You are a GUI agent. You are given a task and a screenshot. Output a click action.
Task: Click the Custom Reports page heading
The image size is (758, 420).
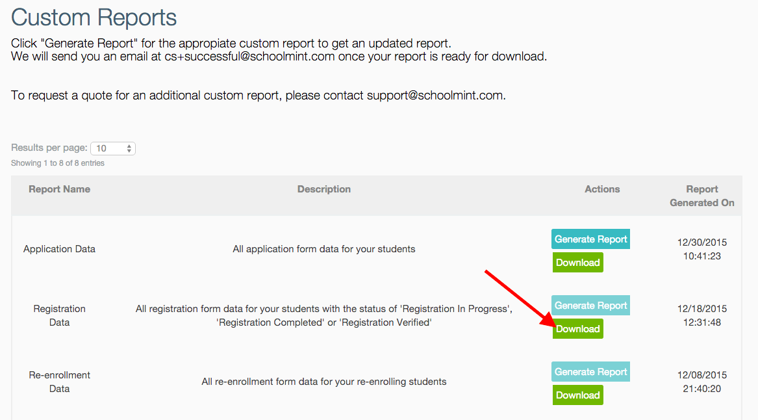(x=94, y=18)
